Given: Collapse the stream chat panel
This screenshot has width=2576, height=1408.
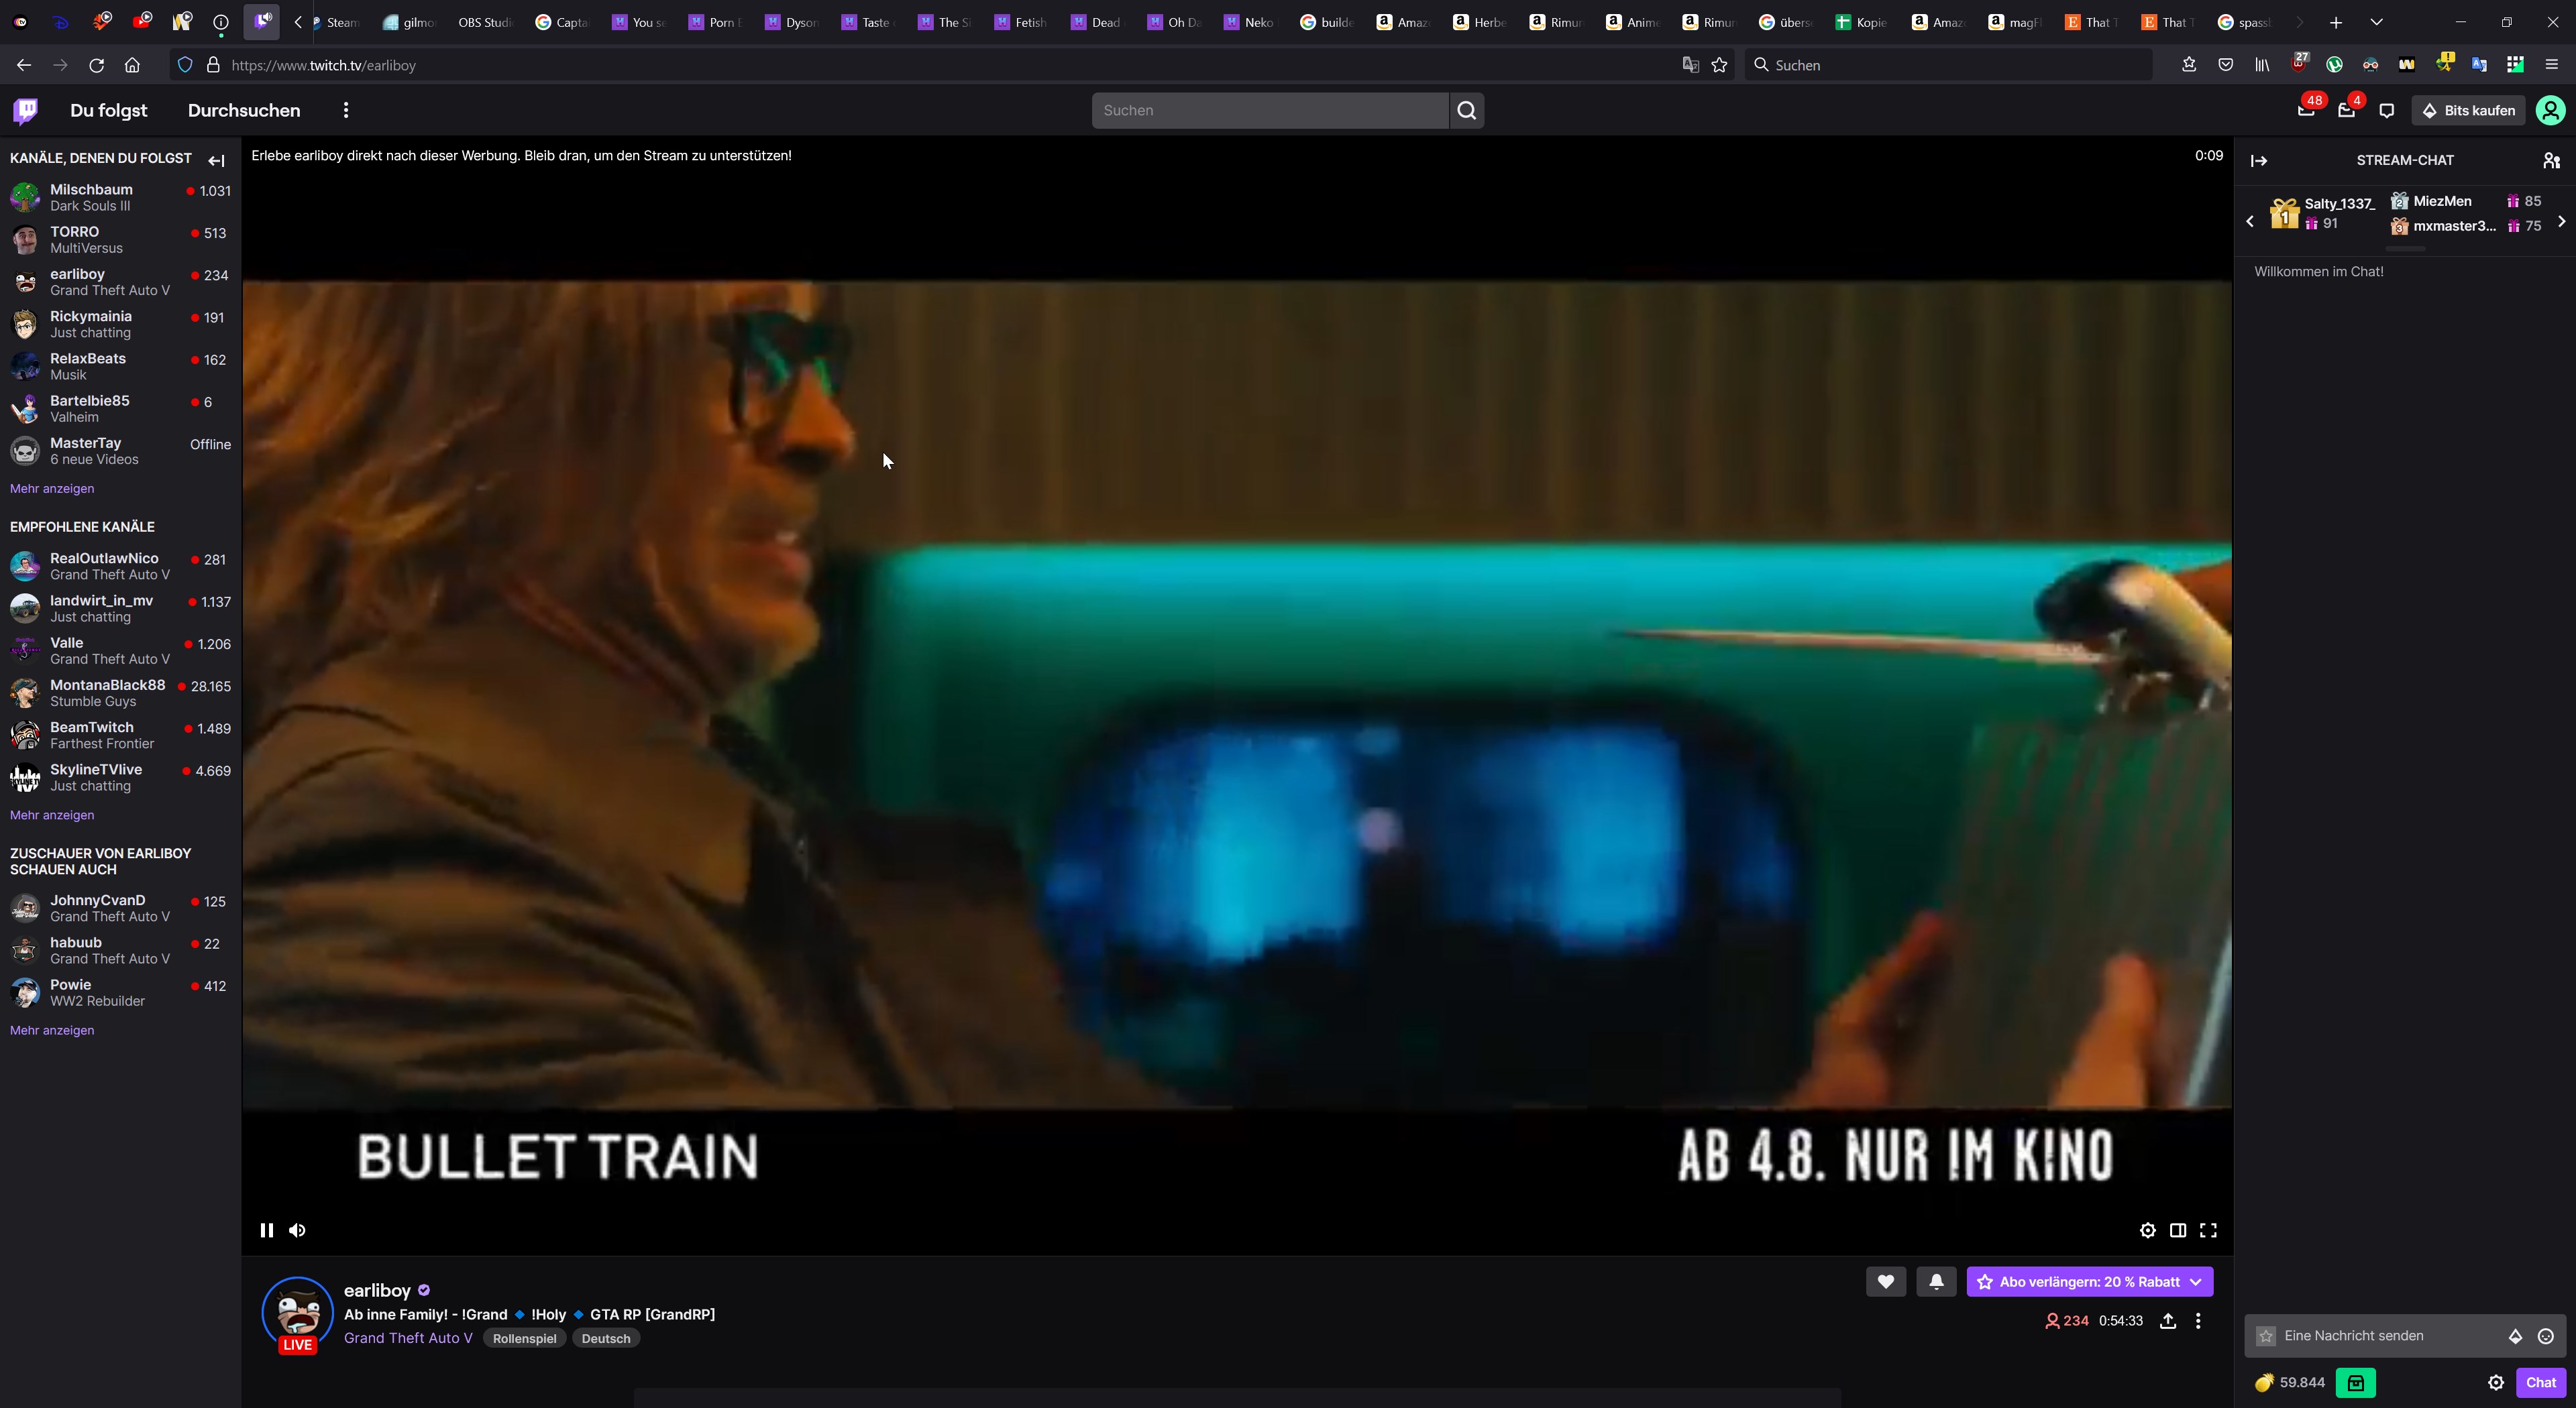Looking at the screenshot, I should [2259, 160].
